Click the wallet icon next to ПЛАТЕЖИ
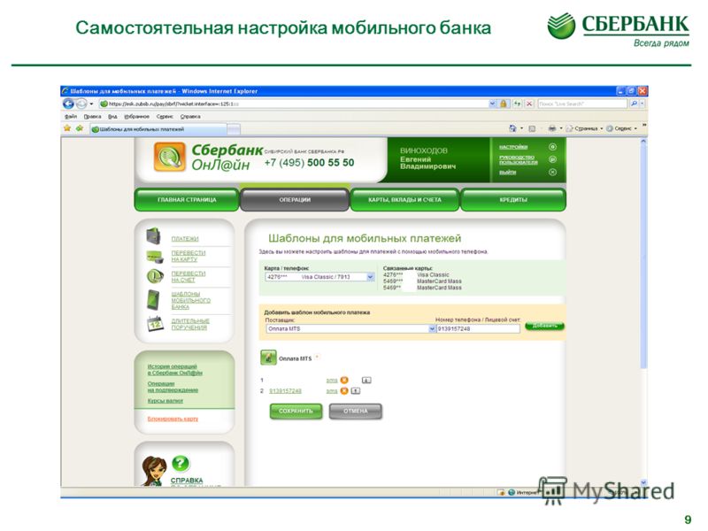708x531 pixels. pos(153,236)
